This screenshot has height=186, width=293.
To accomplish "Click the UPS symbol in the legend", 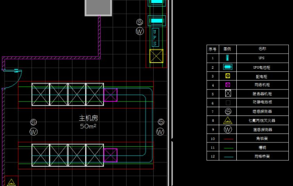I will click(x=228, y=58).
